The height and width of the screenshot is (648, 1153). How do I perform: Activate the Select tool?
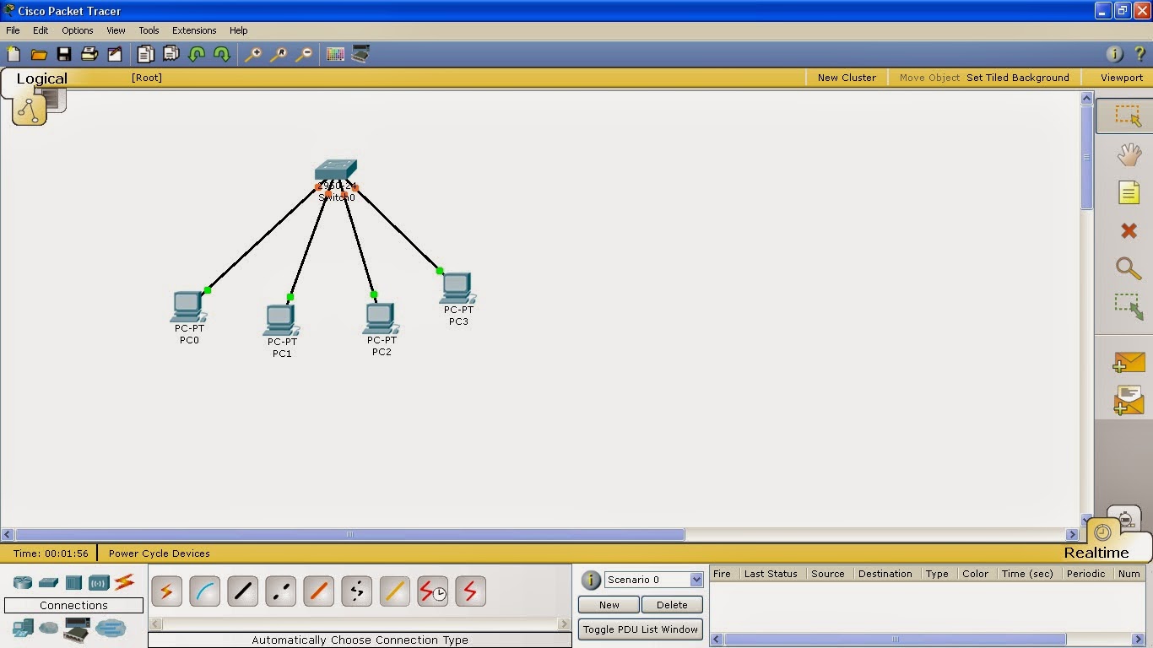click(1128, 116)
